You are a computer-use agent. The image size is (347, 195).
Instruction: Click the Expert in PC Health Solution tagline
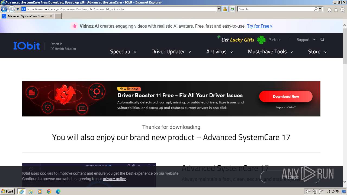point(63,46)
